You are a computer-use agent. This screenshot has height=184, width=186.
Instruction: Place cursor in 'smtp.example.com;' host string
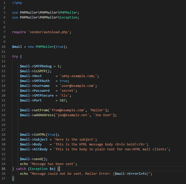tap(79, 76)
